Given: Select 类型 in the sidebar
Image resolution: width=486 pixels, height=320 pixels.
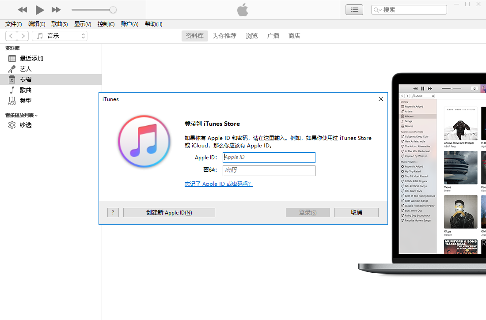Looking at the screenshot, I should click(x=51, y=101).
